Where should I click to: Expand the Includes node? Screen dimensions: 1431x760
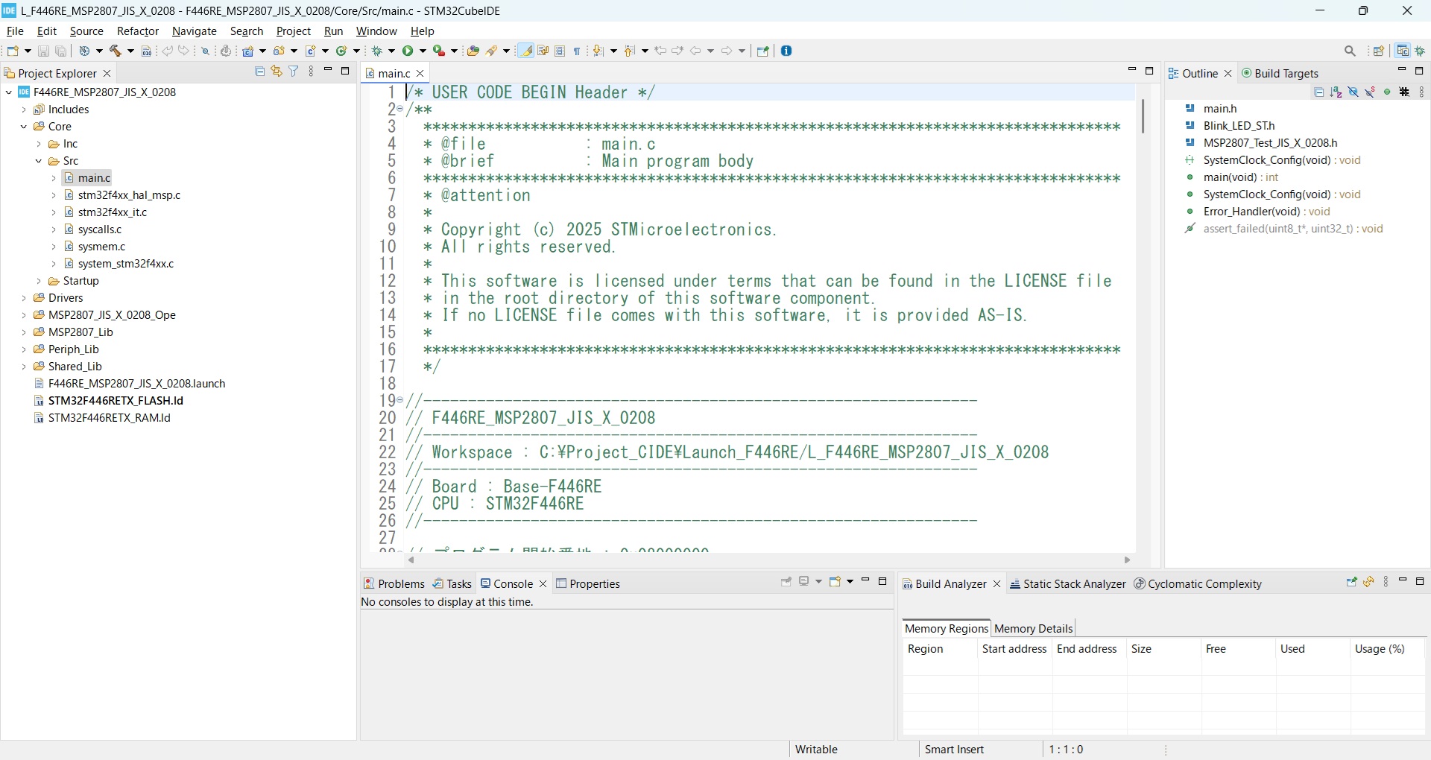point(24,110)
